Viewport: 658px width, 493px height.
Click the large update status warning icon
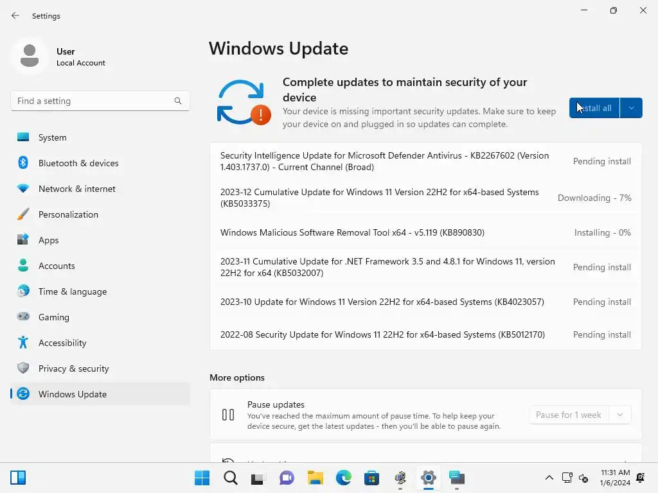(244, 103)
